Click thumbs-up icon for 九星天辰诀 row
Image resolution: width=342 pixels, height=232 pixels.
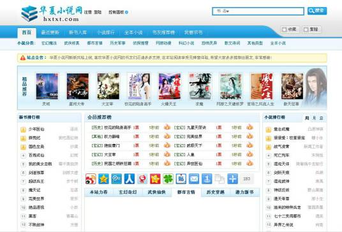pyautogui.click(x=249, y=127)
